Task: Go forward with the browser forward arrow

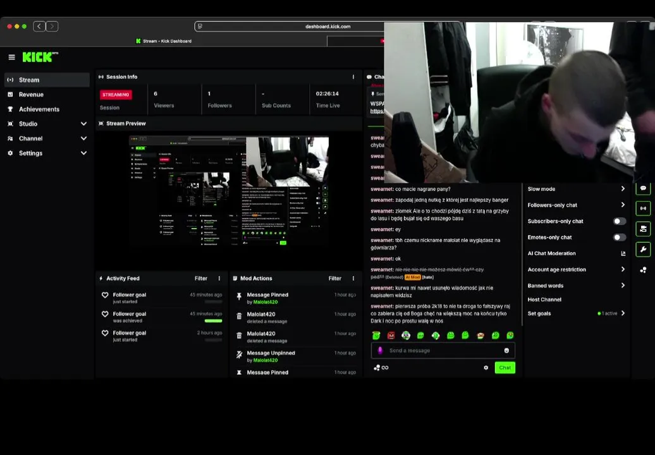Action: pyautogui.click(x=52, y=27)
